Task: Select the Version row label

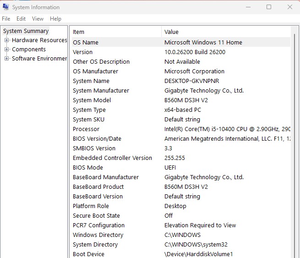Action: pos(82,52)
